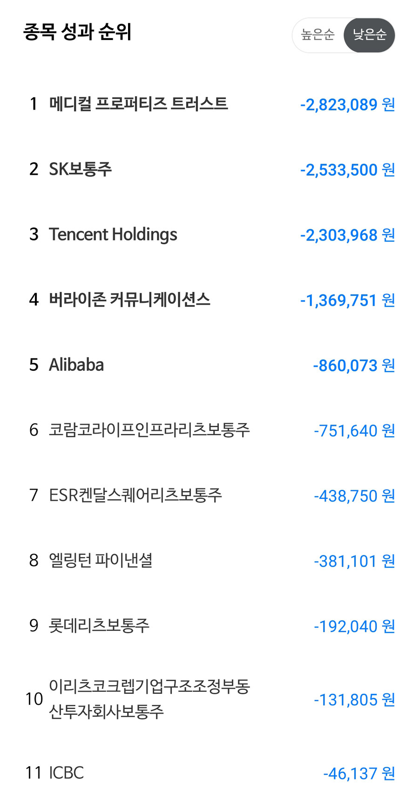Click the 종목 성과 순위 heading

(x=77, y=32)
